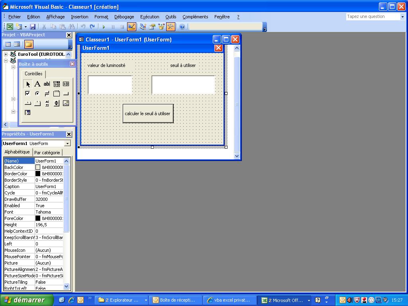408x306 pixels.
Task: Switch to the 'Par catégorie' properties tab
Action: tap(47, 153)
